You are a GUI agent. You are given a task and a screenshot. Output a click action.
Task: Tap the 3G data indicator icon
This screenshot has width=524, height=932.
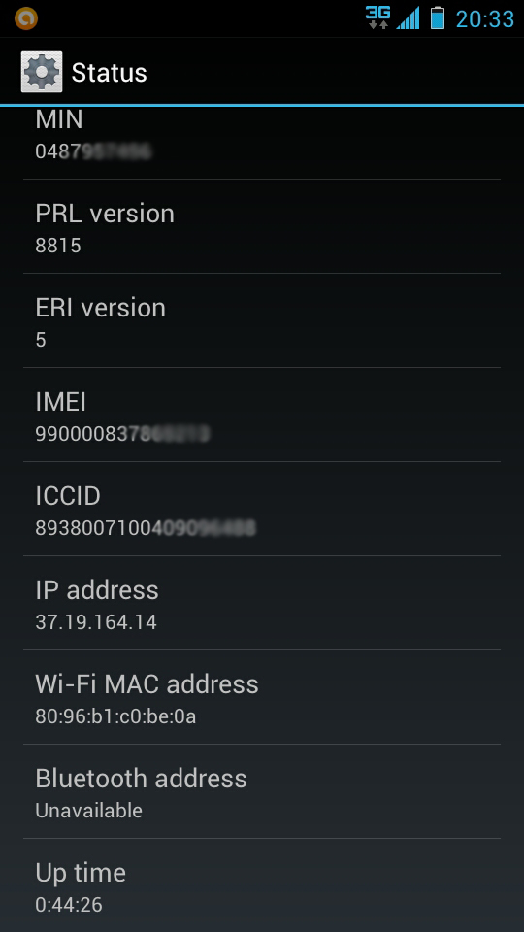point(377,17)
